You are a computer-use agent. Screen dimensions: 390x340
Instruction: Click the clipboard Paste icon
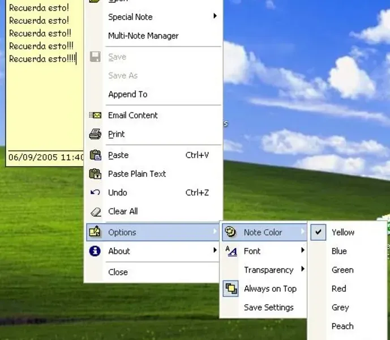point(95,155)
